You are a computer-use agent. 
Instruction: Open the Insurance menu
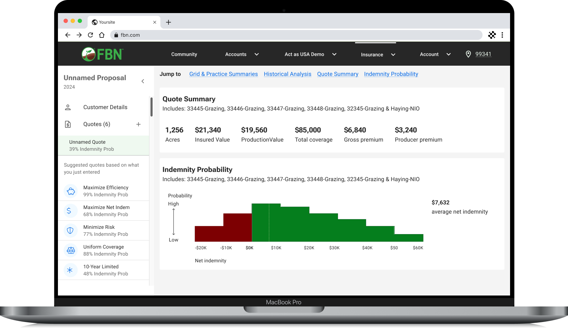click(372, 55)
